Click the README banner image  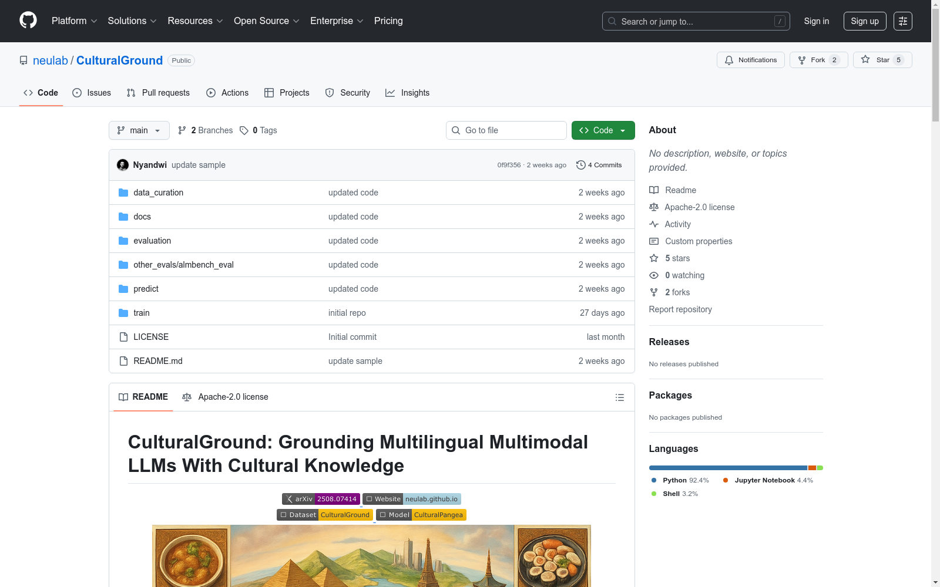pyautogui.click(x=371, y=556)
